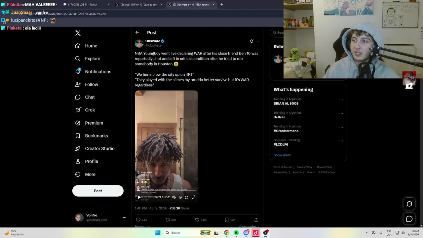Open the Windows Start menu
This screenshot has height=238, width=423.
click(x=158, y=233)
